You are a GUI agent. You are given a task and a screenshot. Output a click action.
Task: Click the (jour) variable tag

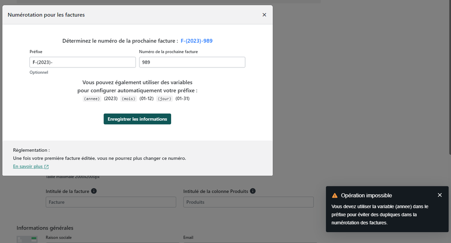[x=164, y=99]
